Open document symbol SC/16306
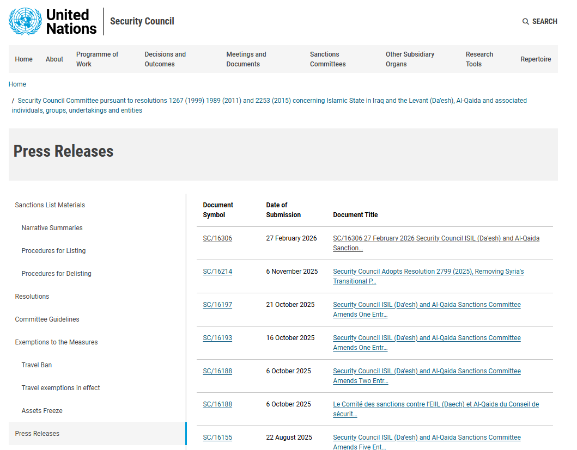The height and width of the screenshot is (450, 577). (217, 238)
